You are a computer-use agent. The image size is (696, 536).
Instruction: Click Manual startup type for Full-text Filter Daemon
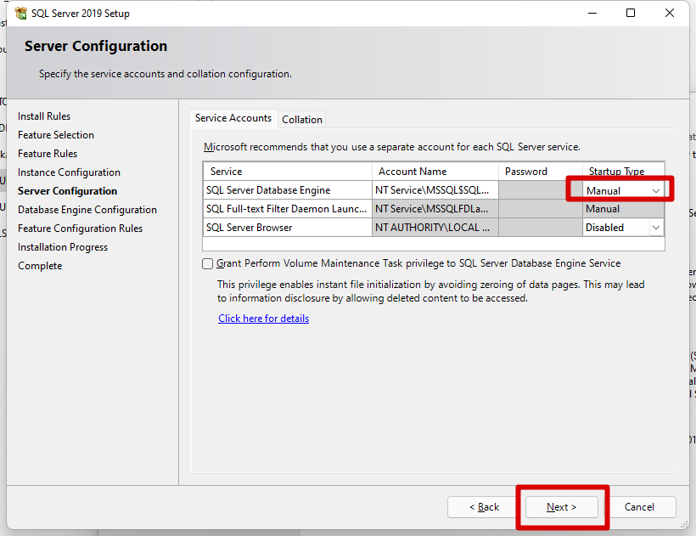(623, 209)
